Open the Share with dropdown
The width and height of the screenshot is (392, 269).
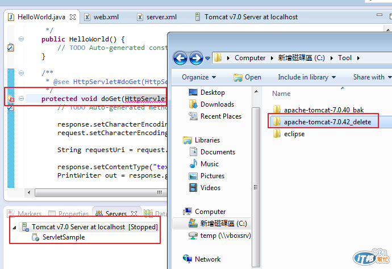tap(372, 77)
